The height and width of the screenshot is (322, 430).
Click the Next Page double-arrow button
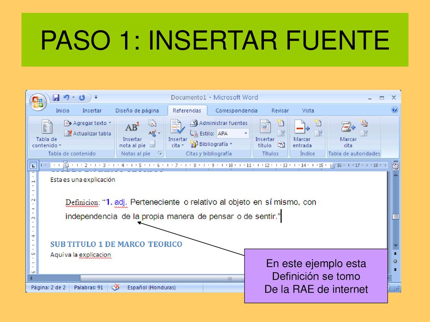coord(395,270)
